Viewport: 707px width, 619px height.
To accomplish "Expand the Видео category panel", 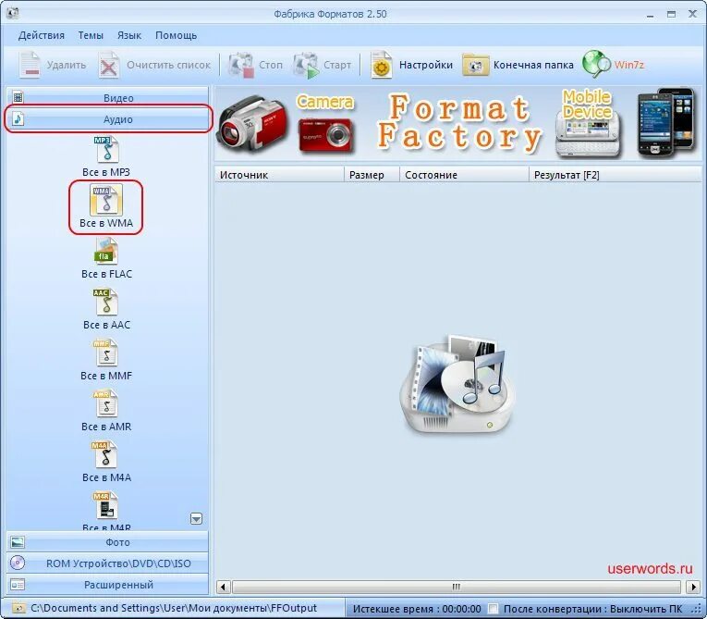I will coord(107,97).
